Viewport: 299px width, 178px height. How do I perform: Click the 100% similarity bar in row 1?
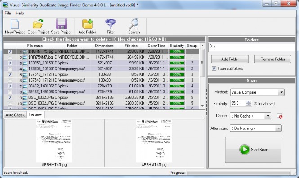point(177,52)
